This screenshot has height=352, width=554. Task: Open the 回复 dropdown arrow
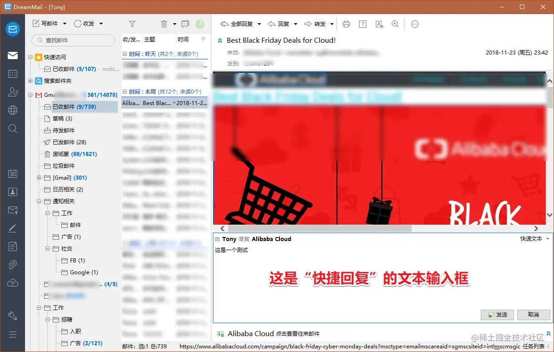tap(296, 24)
